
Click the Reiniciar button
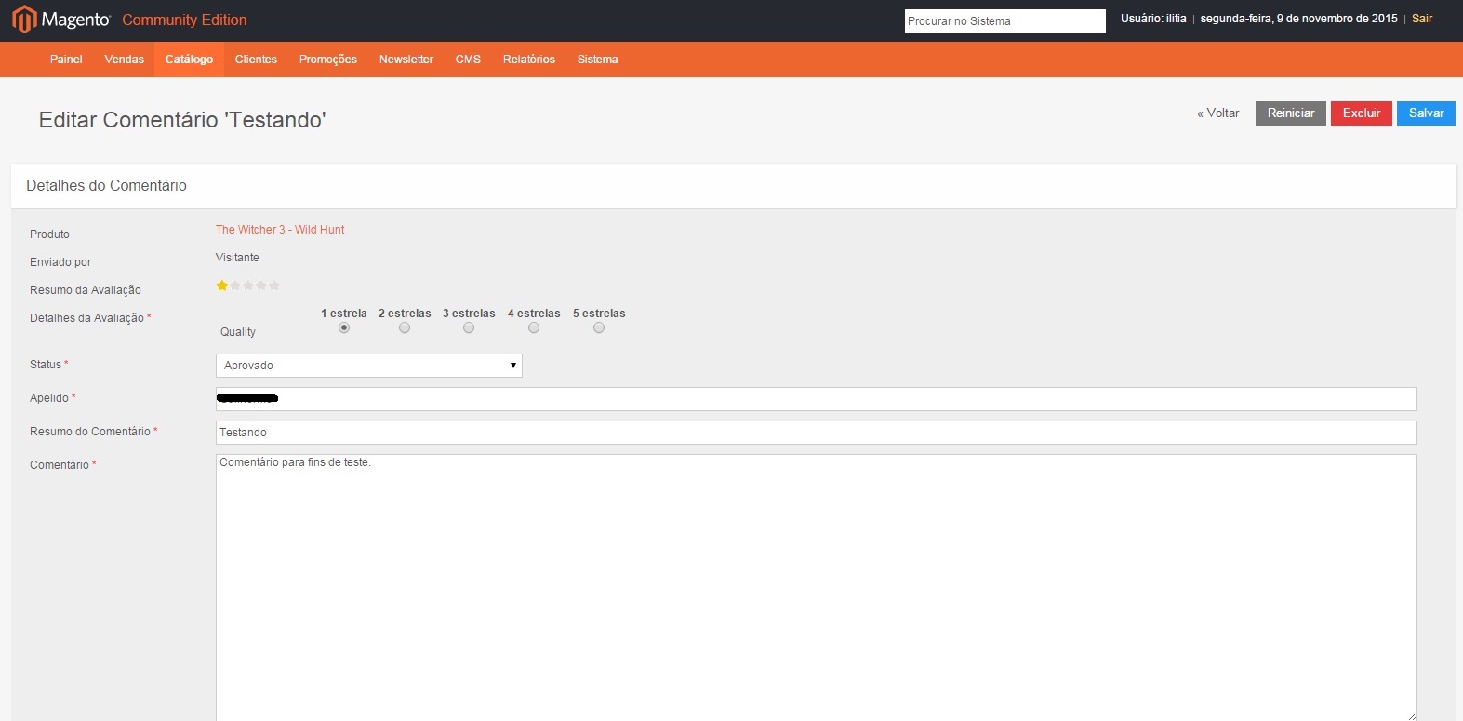pos(1291,113)
